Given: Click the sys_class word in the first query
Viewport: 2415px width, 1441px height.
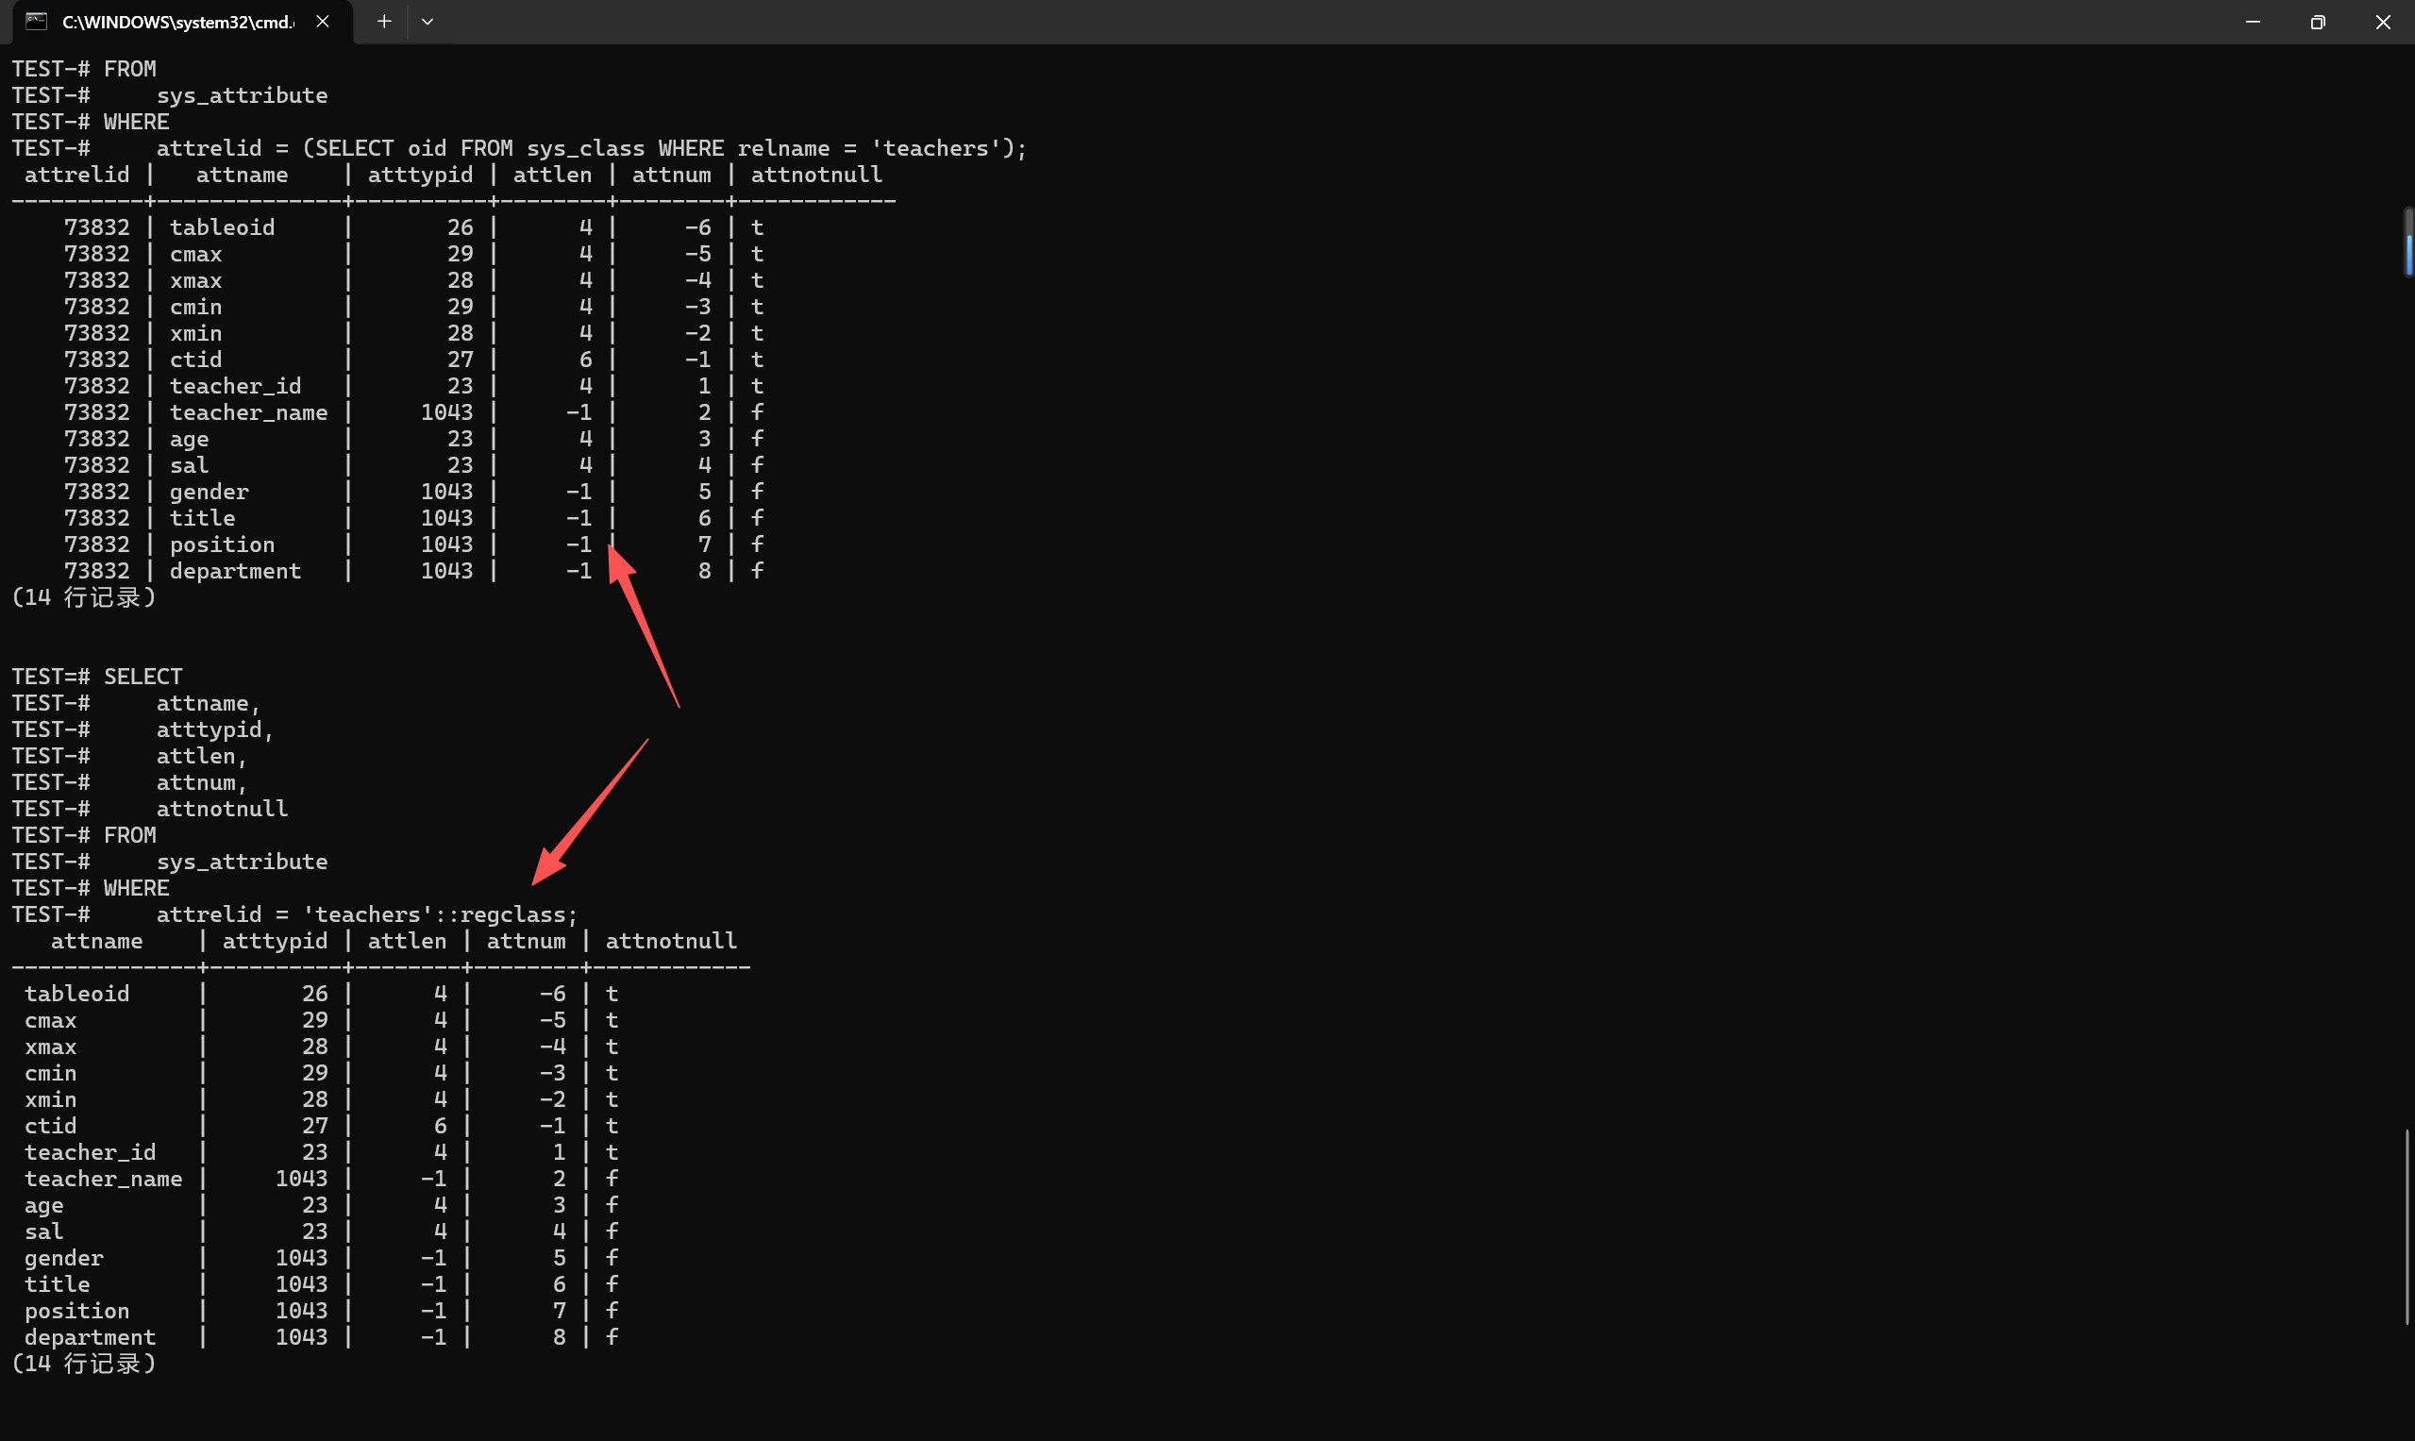Looking at the screenshot, I should point(585,148).
